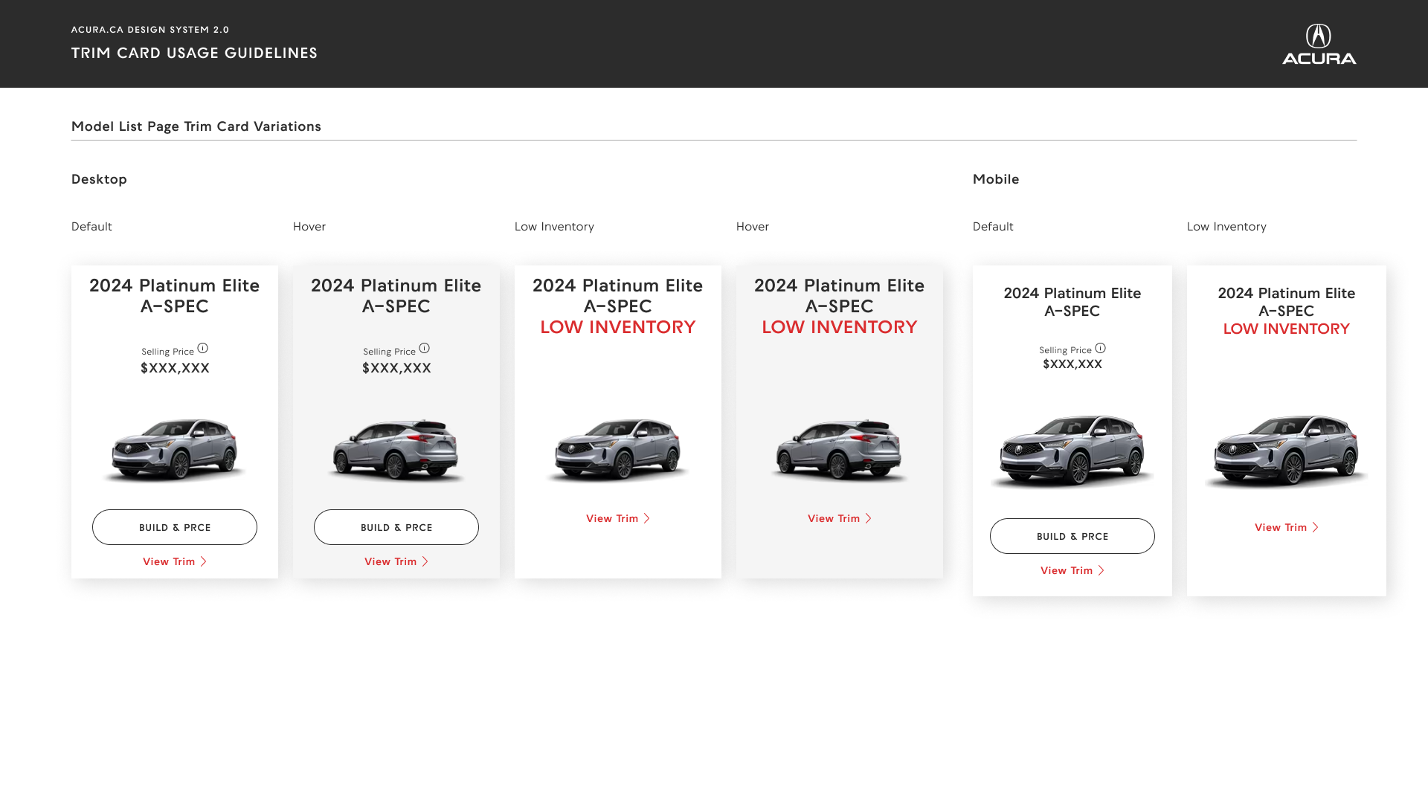Click LOW INVENTORY label on Desktop Low Inventory card

[x=618, y=327]
